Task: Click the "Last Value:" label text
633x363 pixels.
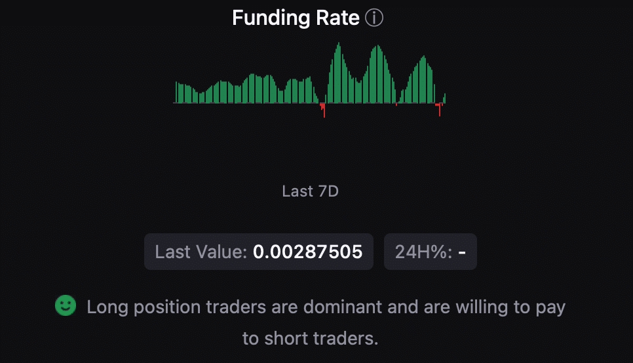Action: point(201,252)
